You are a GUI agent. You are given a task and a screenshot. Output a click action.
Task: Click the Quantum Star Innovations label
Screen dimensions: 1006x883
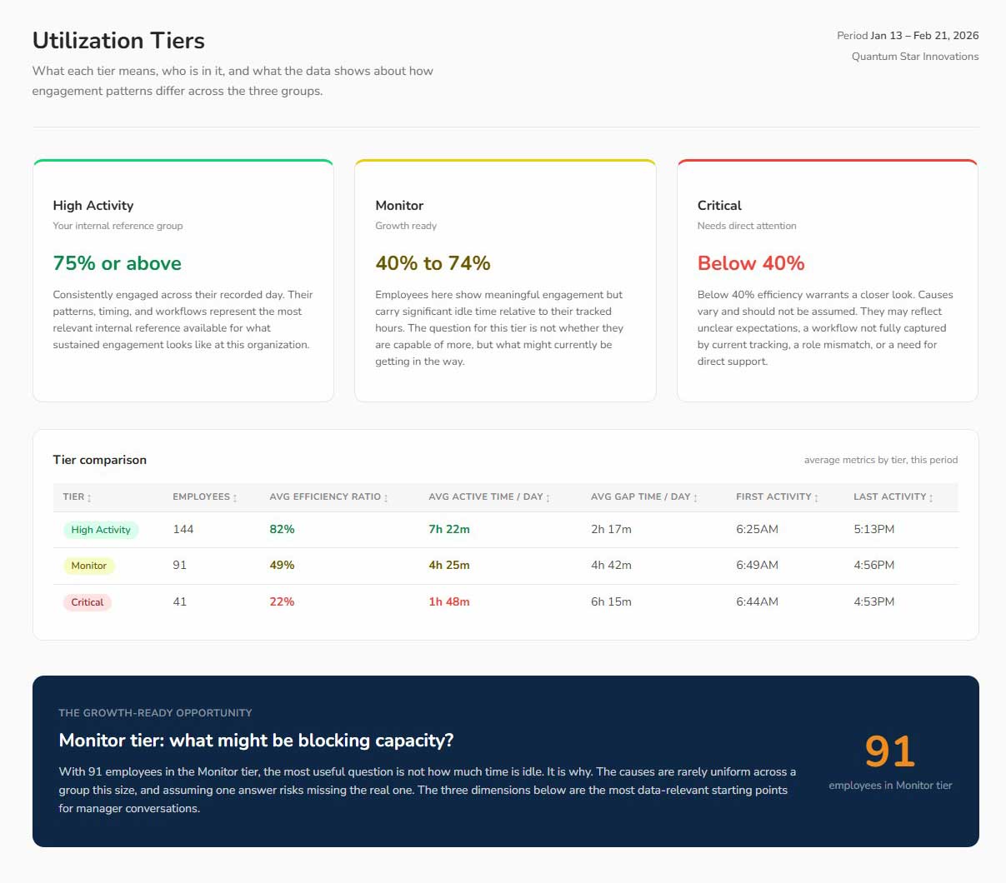915,57
